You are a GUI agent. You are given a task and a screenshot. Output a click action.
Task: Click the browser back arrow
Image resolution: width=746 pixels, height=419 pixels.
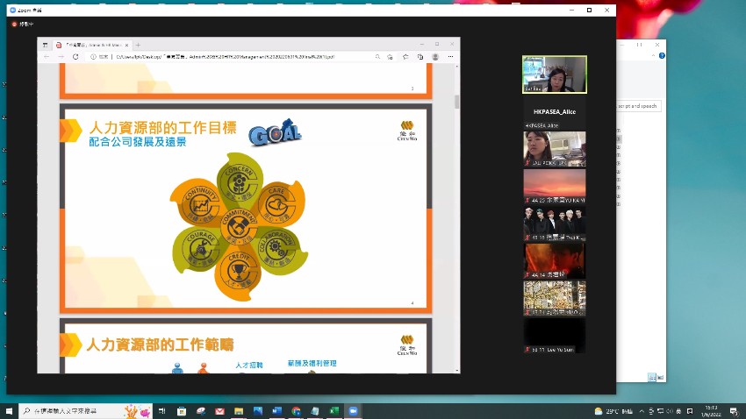click(x=47, y=56)
